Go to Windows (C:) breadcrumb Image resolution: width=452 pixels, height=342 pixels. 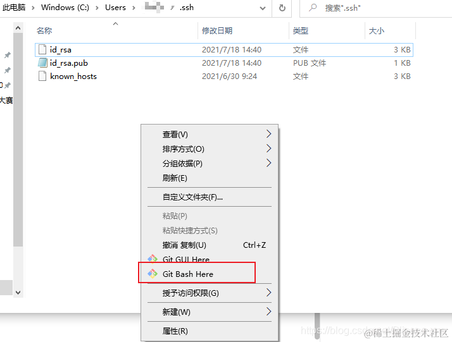[x=65, y=8]
